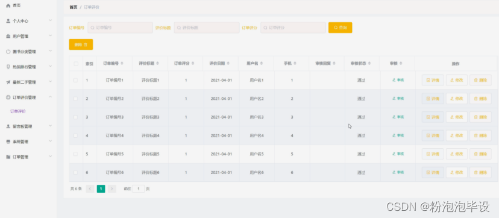Sort table by 评价标题 column arrows
The height and width of the screenshot is (218, 499).
(157, 64)
